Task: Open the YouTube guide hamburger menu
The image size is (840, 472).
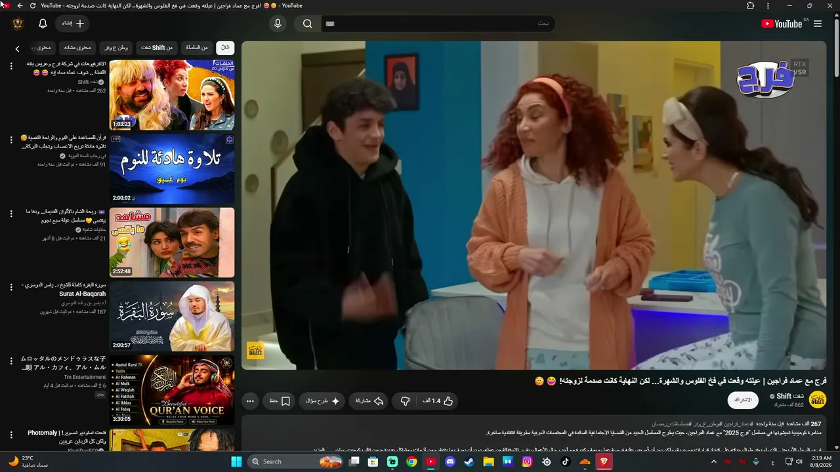Action: 818,24
